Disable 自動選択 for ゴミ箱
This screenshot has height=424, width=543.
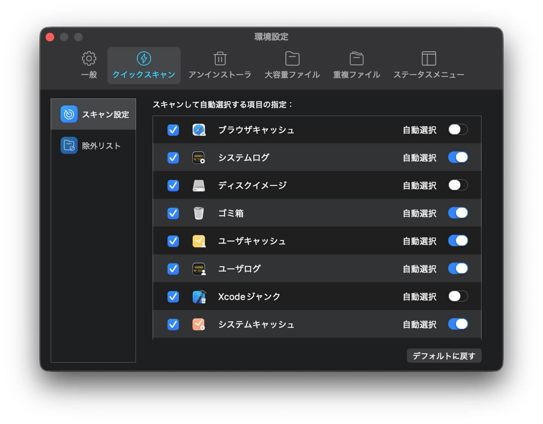click(x=458, y=213)
